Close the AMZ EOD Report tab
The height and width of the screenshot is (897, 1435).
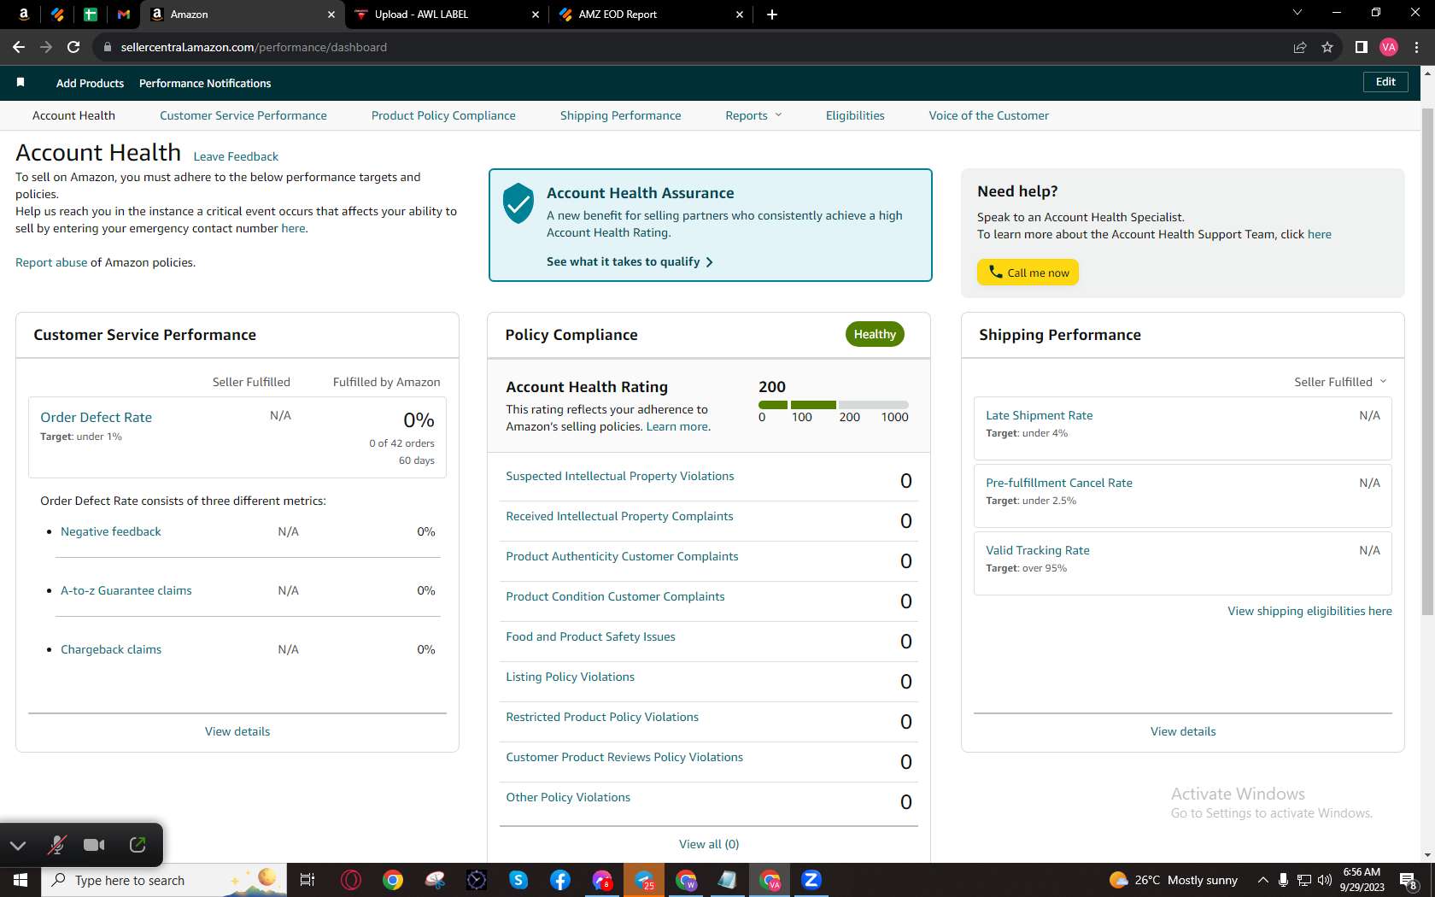pos(740,14)
